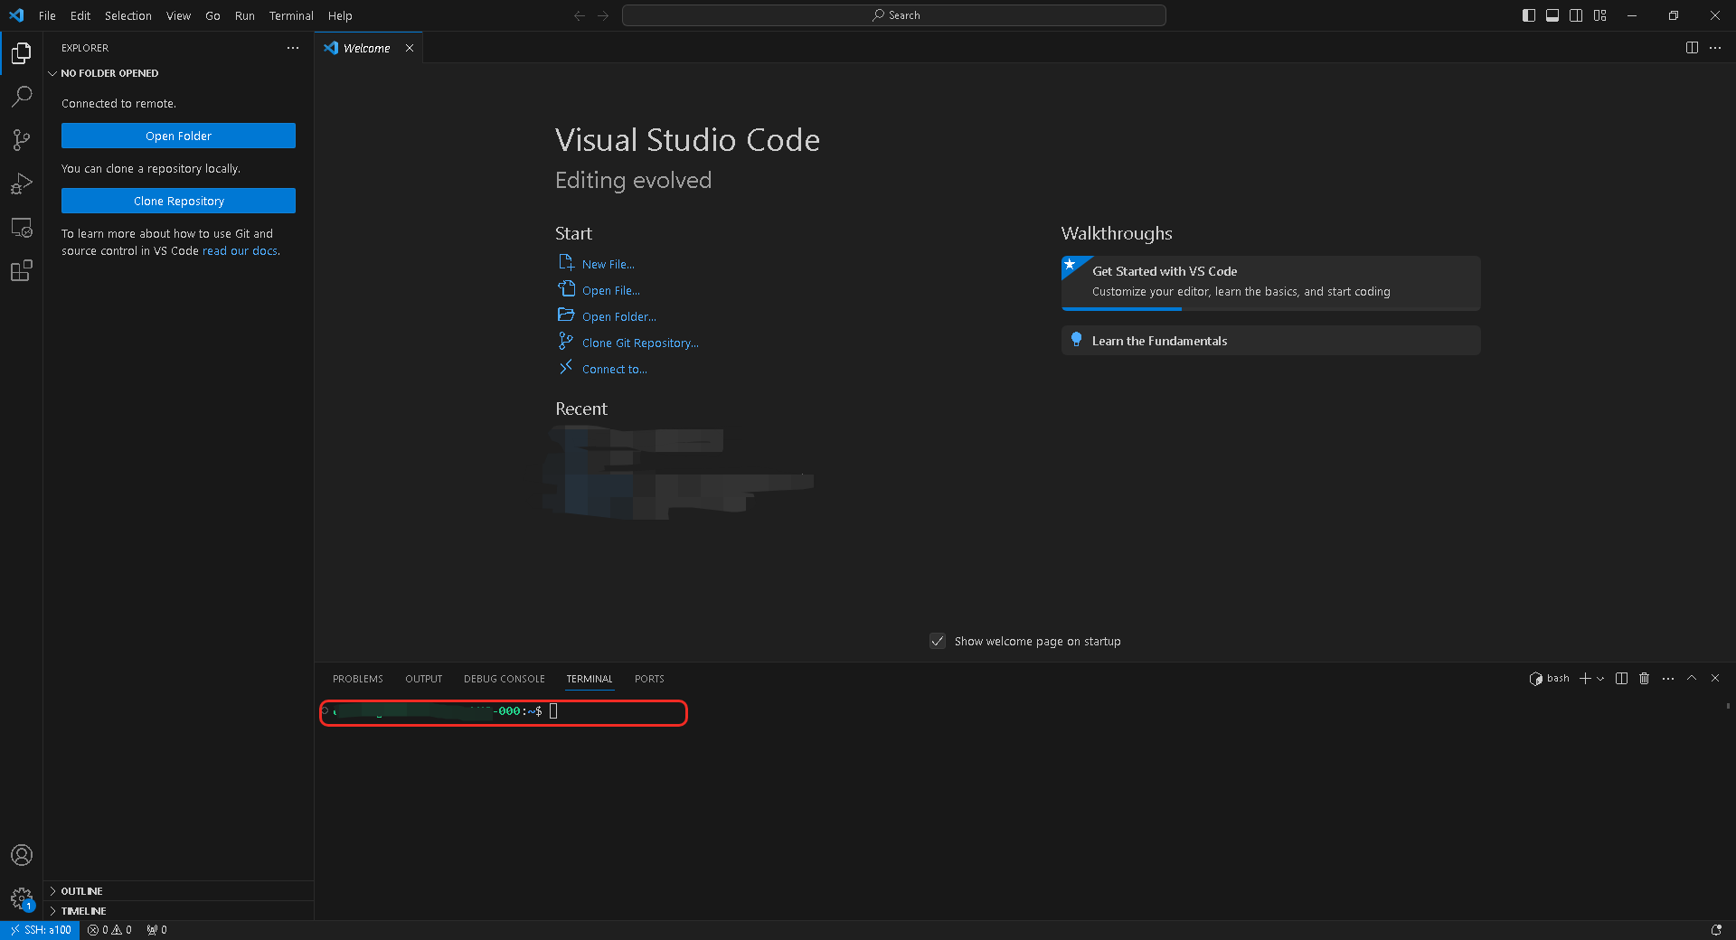Switch to the OUTPUT panel tab

click(424, 679)
